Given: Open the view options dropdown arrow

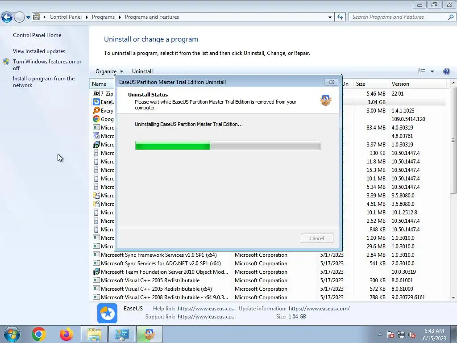Looking at the screenshot, I should pyautogui.click(x=432, y=71).
